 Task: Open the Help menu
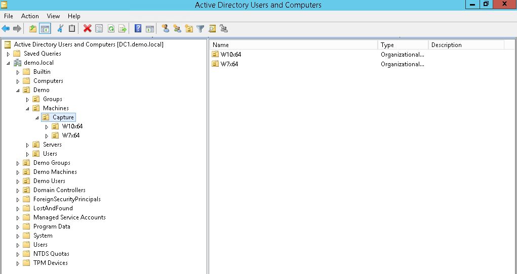click(74, 16)
